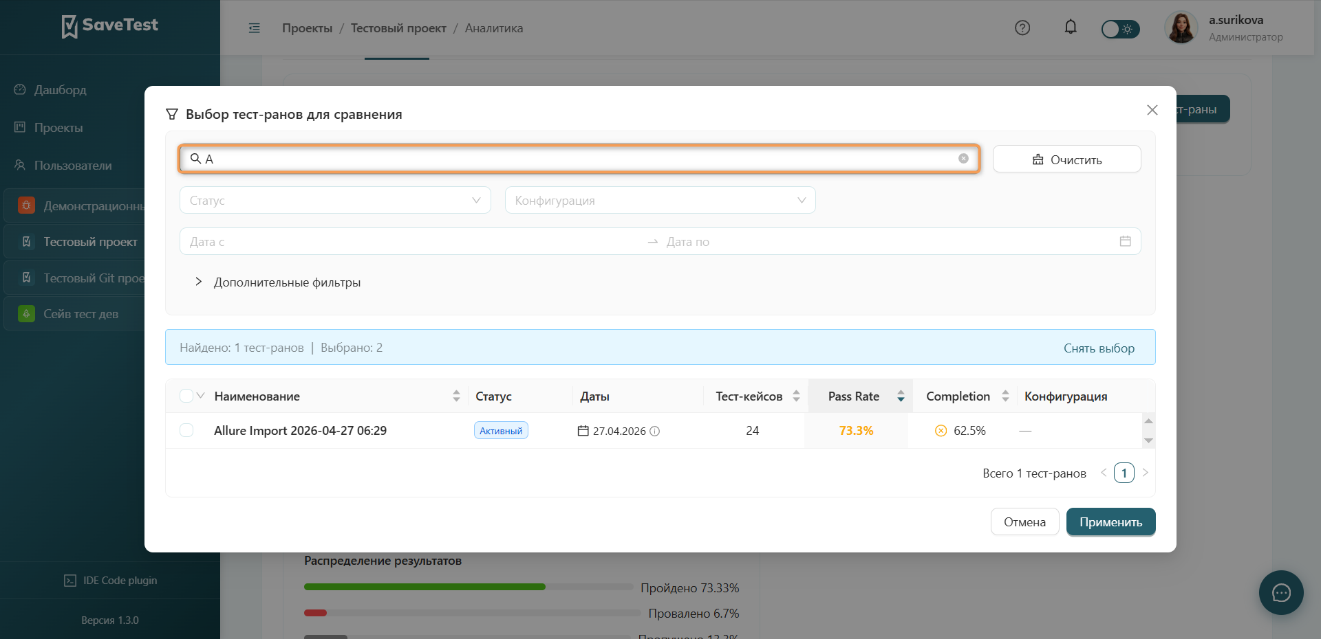Click the table scrollbar down arrow
The image size is (1321, 639).
coord(1148,440)
